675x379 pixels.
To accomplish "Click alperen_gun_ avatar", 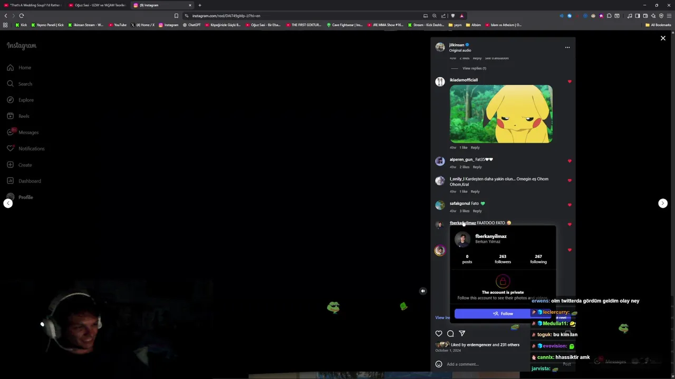I will [x=440, y=162].
